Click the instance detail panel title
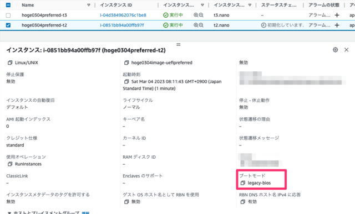Screen dimensions: 355x214 coord(86,50)
